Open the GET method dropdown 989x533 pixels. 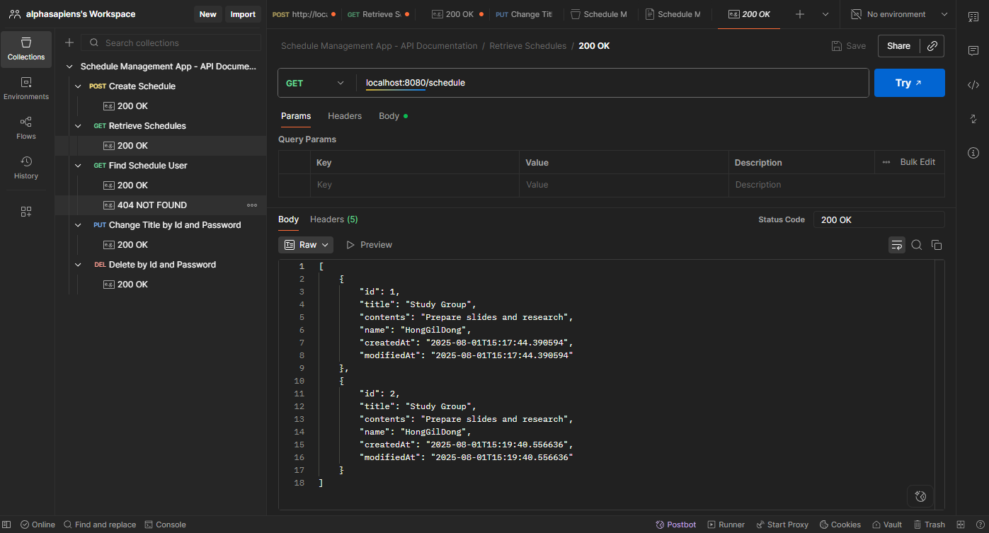tap(315, 83)
